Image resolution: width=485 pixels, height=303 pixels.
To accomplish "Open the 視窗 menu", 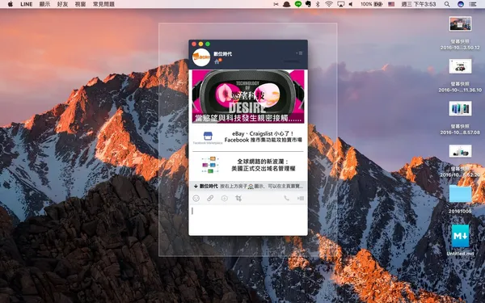I will tap(80, 4).
